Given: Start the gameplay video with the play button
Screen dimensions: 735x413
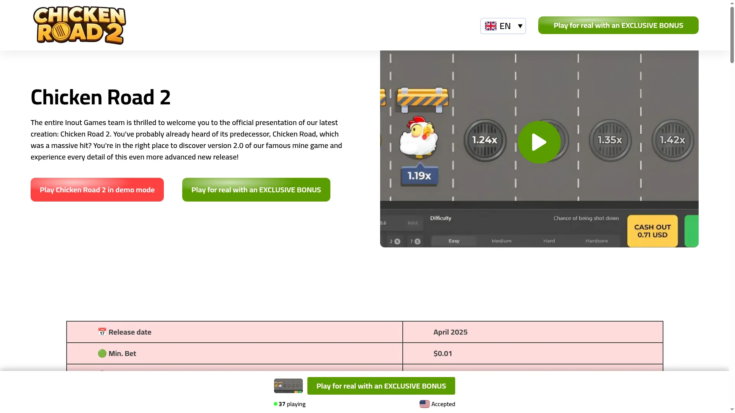Looking at the screenshot, I should coord(539,142).
